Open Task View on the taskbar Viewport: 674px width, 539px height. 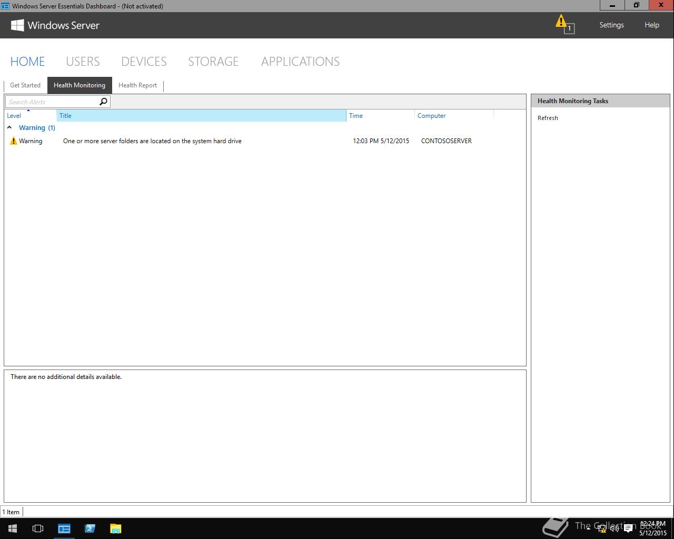click(x=38, y=528)
